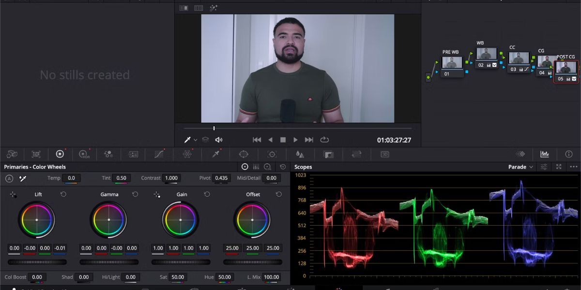Open the scopes options menu via ellipsis
This screenshot has height=290, width=581.
click(574, 167)
